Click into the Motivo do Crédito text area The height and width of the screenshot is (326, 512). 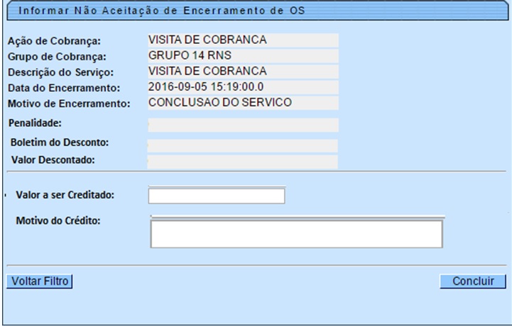pyautogui.click(x=296, y=232)
